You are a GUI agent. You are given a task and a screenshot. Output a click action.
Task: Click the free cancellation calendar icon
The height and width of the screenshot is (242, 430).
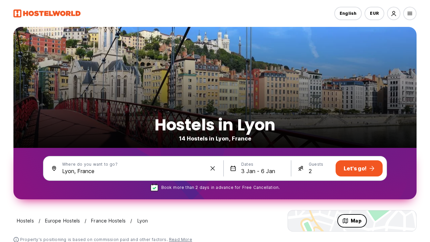[154, 188]
